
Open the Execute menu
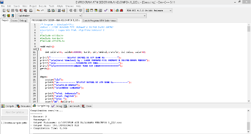(42, 6)
